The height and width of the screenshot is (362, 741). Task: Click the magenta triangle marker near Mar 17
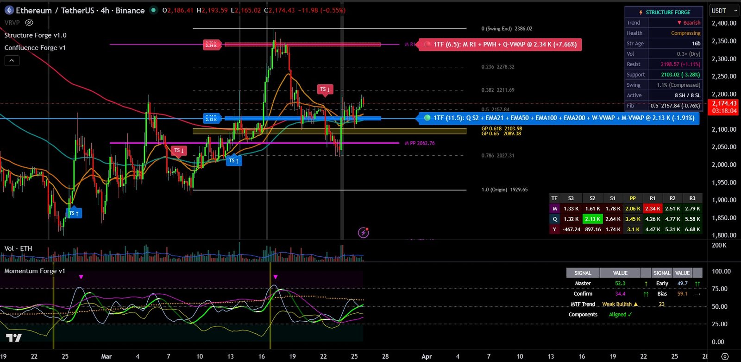tap(276, 277)
